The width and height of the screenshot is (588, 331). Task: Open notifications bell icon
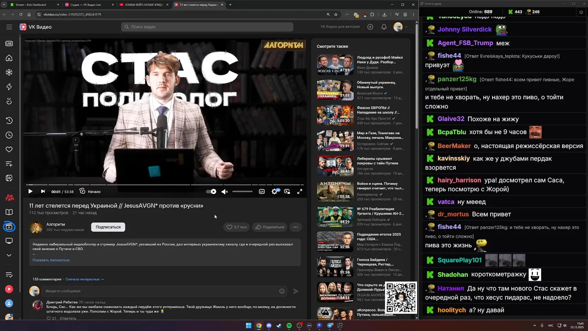pyautogui.click(x=384, y=27)
